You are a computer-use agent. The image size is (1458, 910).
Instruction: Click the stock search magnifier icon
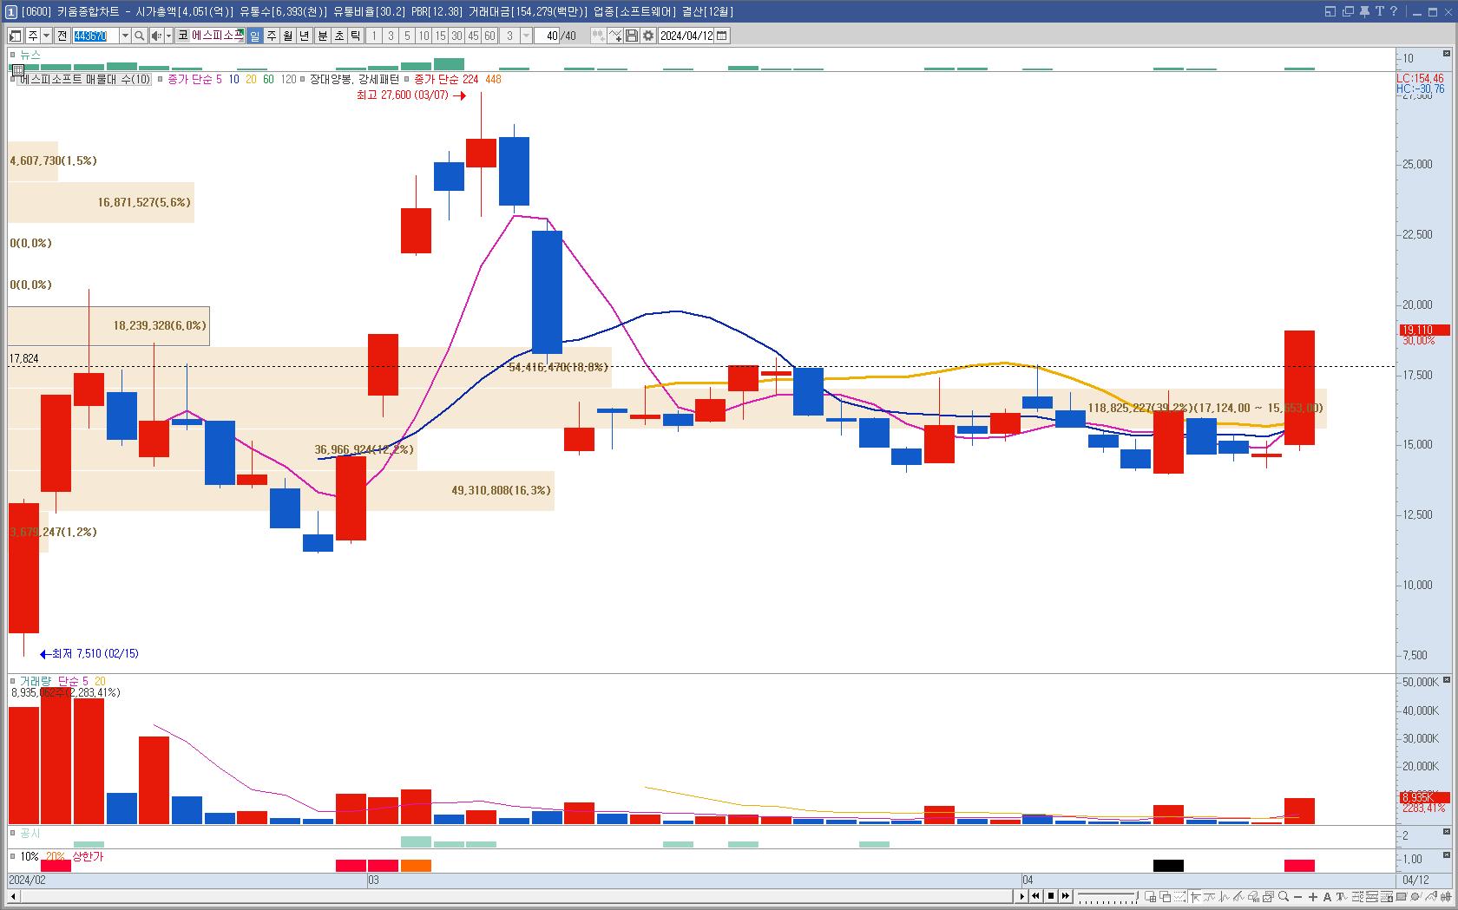139,36
